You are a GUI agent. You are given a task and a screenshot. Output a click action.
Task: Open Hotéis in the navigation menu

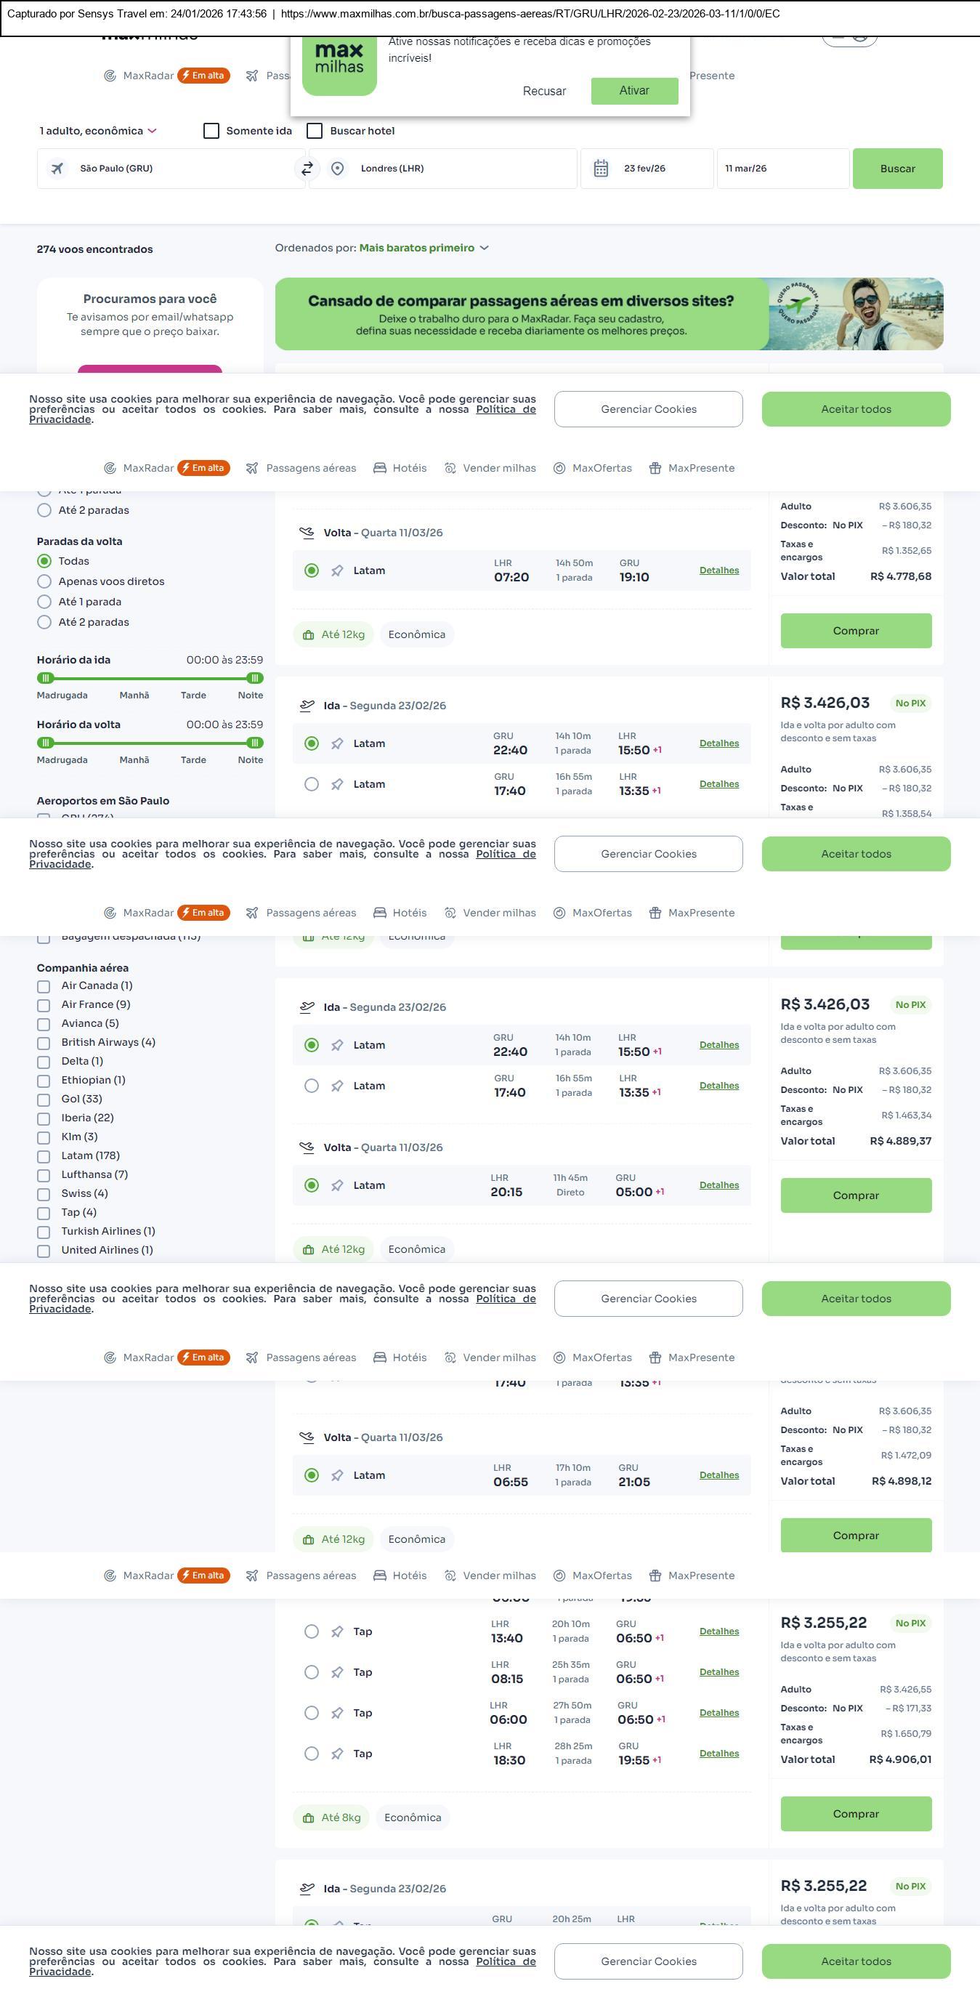pyautogui.click(x=400, y=468)
